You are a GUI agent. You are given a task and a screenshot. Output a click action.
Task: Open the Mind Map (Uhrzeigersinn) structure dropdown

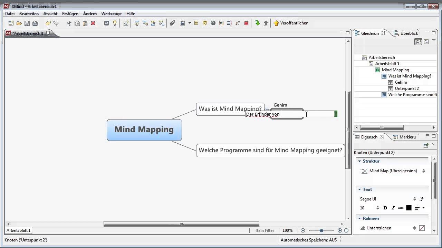(424, 171)
